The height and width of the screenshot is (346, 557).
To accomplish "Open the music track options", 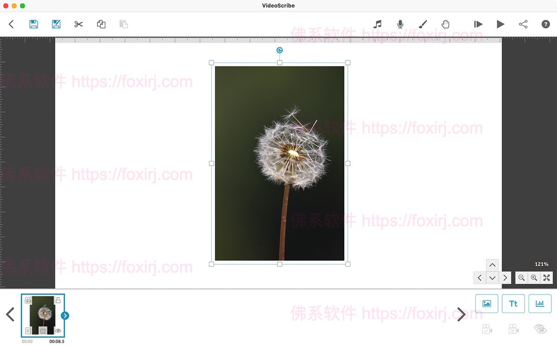I will [378, 24].
